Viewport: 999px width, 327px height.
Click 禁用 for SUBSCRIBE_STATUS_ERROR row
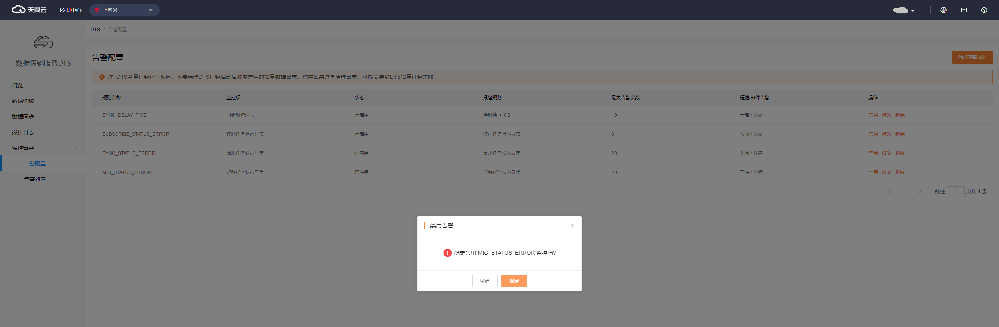873,134
